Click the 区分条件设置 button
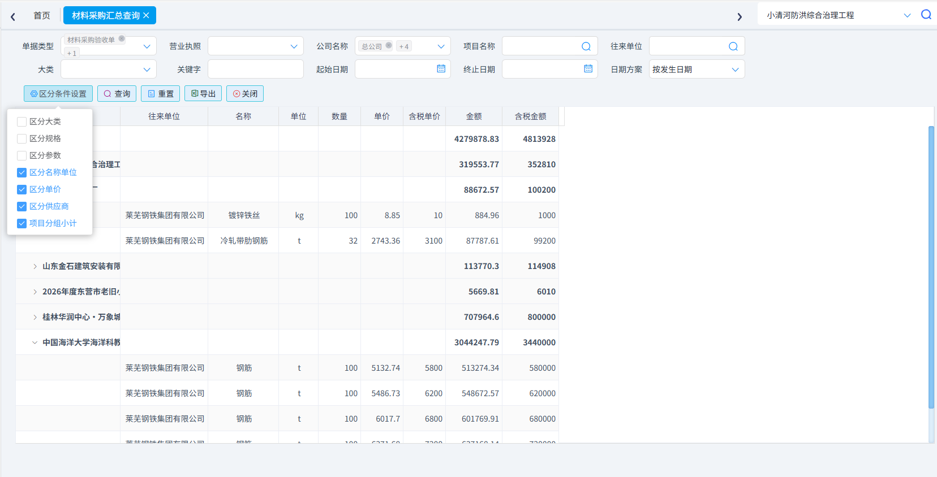This screenshot has height=477, width=937. click(58, 94)
